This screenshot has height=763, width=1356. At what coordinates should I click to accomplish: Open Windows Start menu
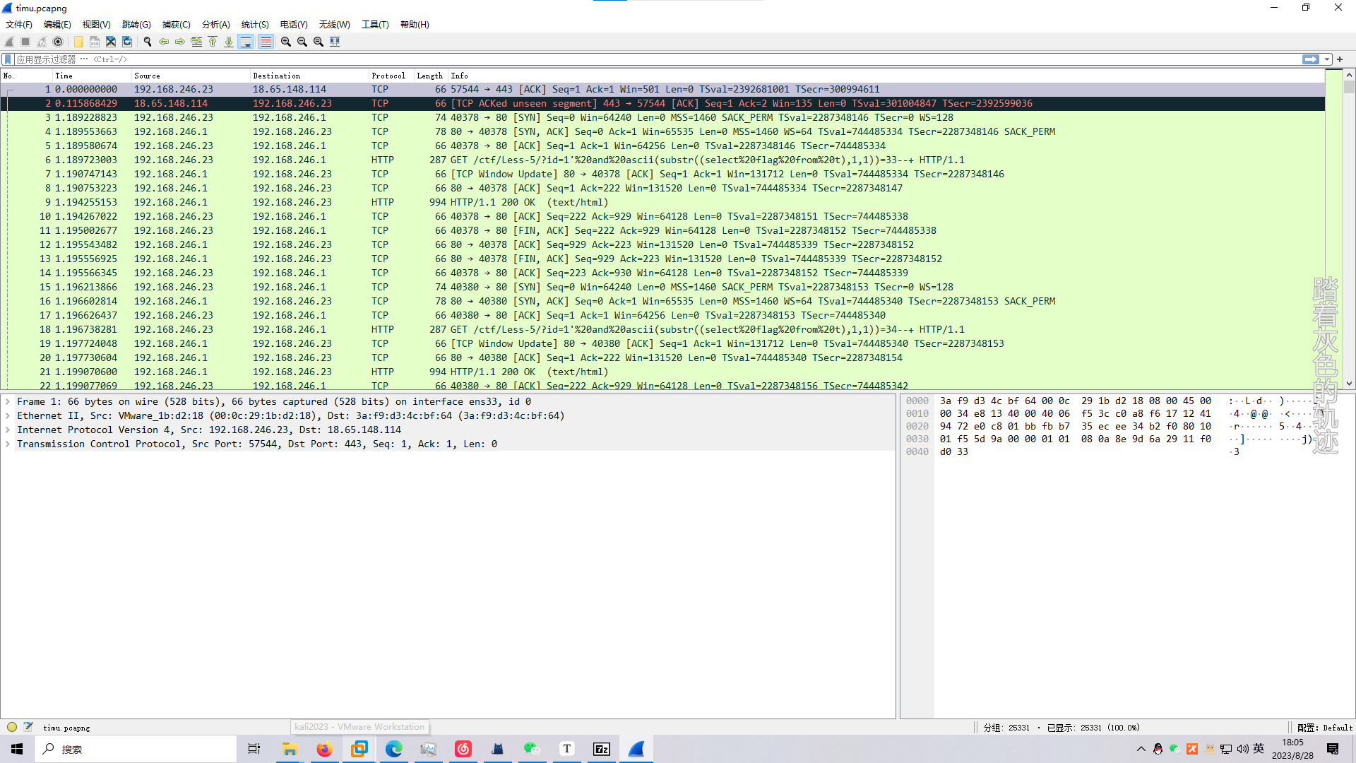click(x=17, y=749)
